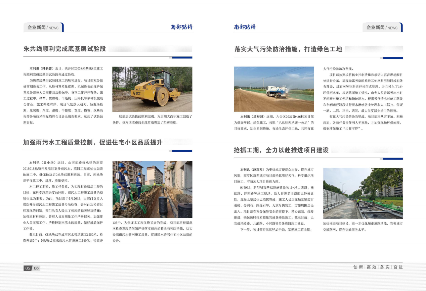Viewport: 426px width, 291px height.
Task: Click byline '本刊讯（赵双双）'
Action: point(253,170)
